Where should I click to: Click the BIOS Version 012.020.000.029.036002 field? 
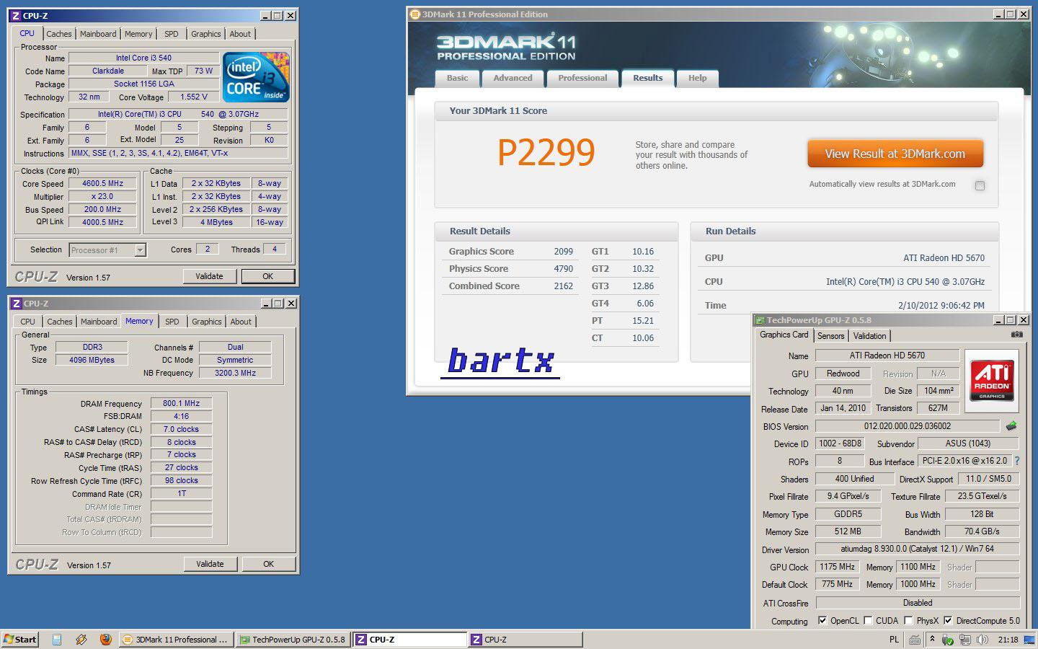(x=907, y=426)
